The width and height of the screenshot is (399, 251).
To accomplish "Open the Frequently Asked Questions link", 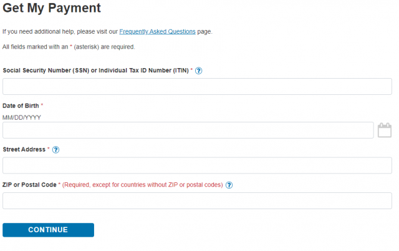I will [x=157, y=32].
